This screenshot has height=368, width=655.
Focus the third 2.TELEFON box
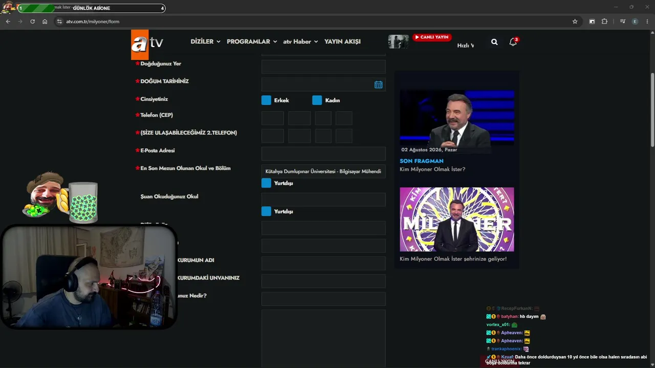pos(323,136)
